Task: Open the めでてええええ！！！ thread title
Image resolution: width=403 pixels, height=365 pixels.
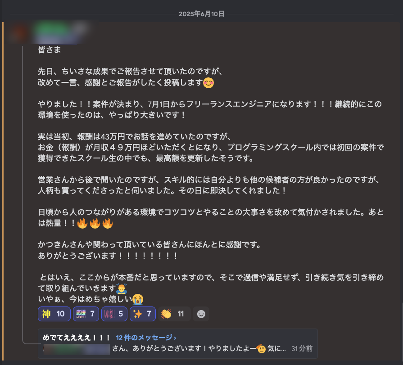Action: (77, 338)
